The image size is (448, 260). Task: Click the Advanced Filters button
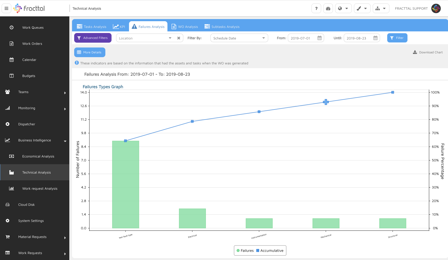[93, 38]
